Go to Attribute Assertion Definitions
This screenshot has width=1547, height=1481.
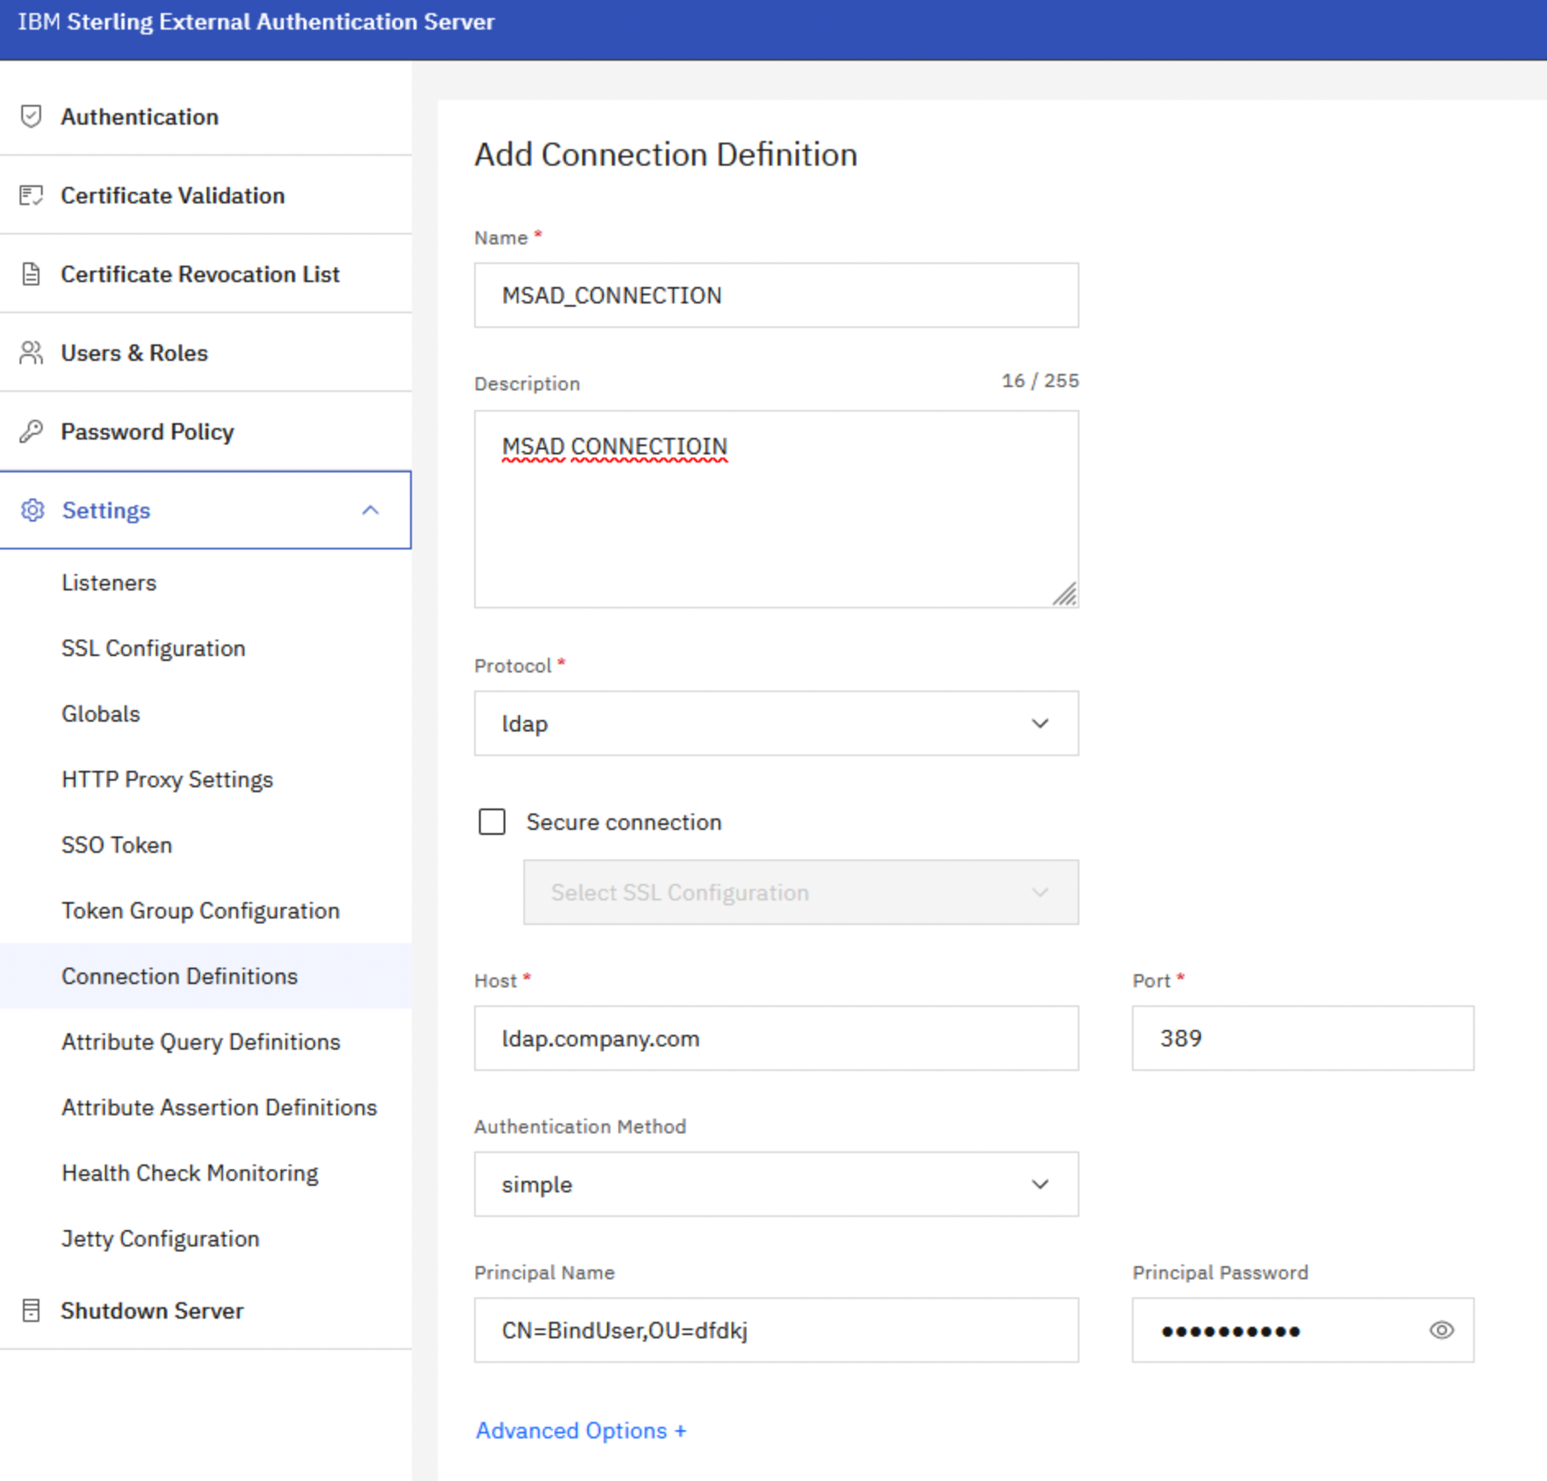tap(206, 1107)
